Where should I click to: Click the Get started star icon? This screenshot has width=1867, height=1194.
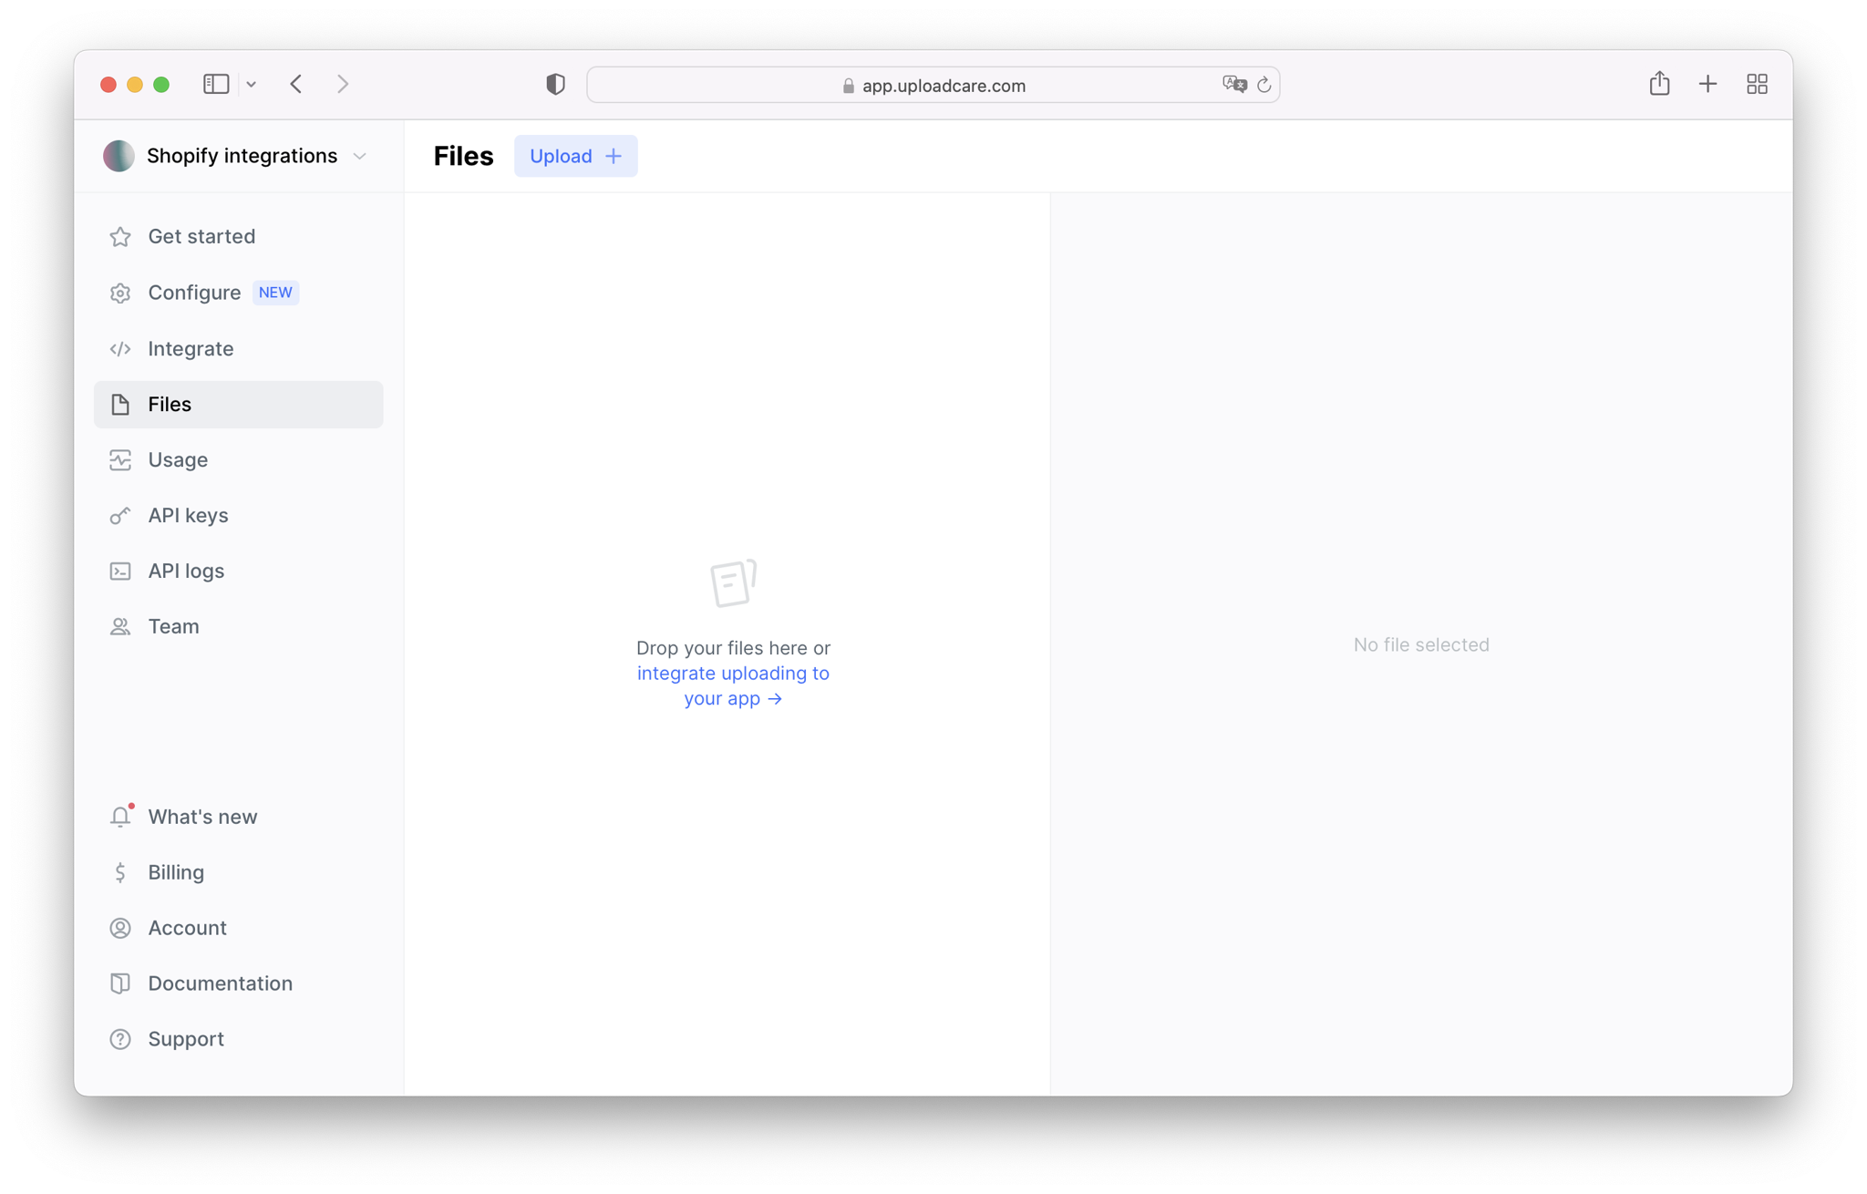(120, 237)
